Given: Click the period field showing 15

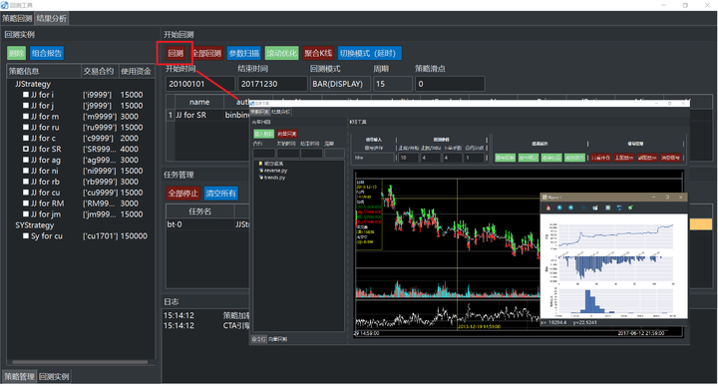Looking at the screenshot, I should tap(393, 84).
